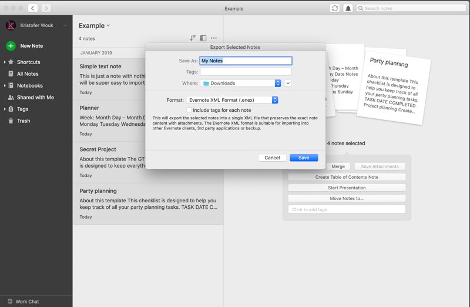
Task: Select Notebooks in the sidebar
Action: (x=30, y=85)
